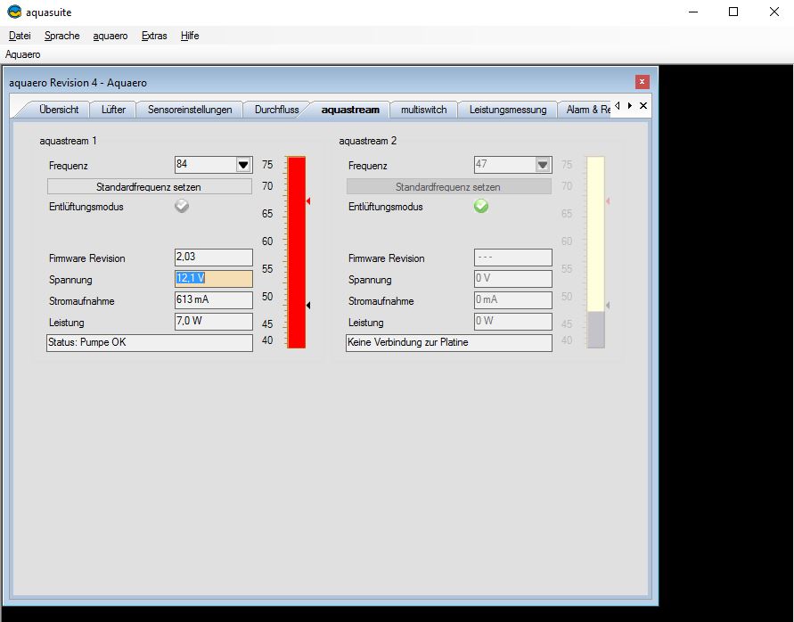The height and width of the screenshot is (622, 794).
Task: Click the red upper marker on aquastream 1 gauge
Action: point(308,202)
